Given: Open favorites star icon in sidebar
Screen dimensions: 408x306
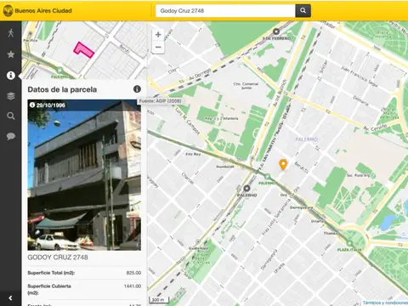Looking at the screenshot, I should (11, 54).
